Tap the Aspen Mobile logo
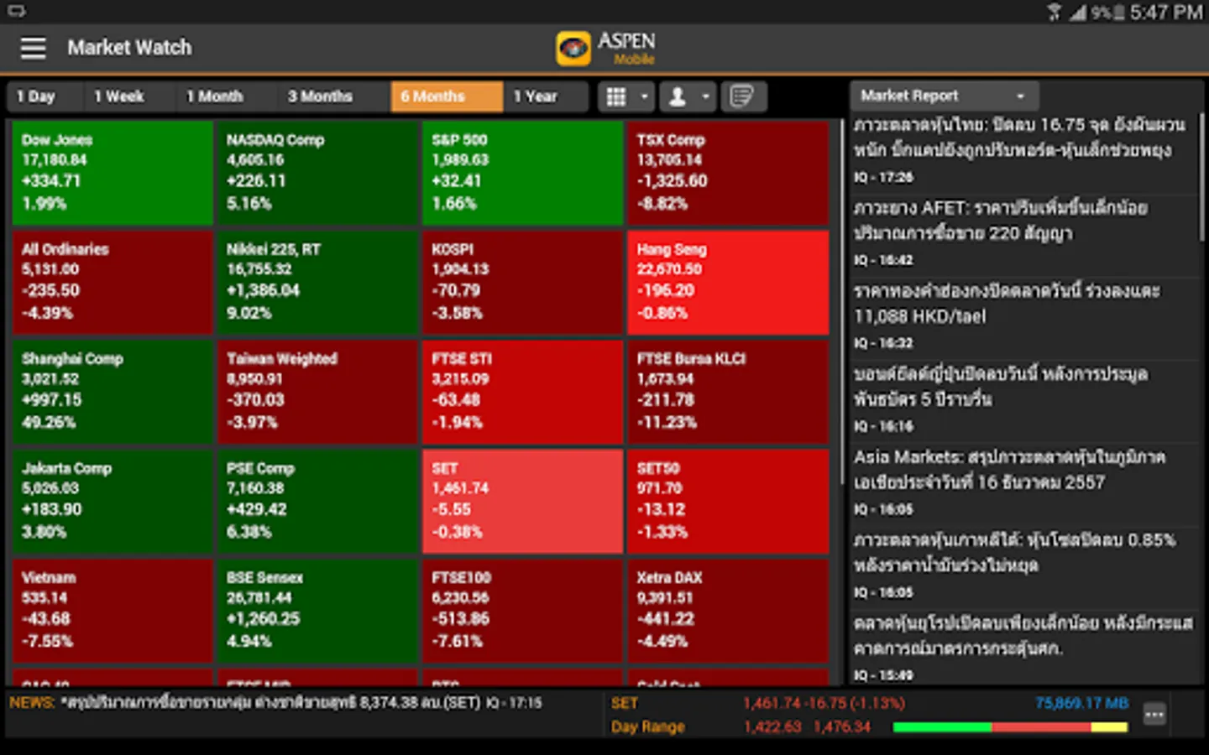 605,48
